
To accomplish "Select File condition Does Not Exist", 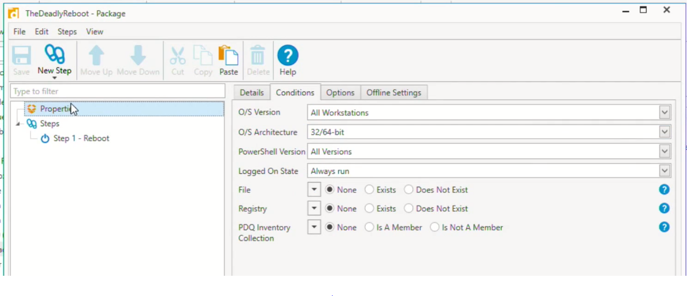I will click(409, 190).
